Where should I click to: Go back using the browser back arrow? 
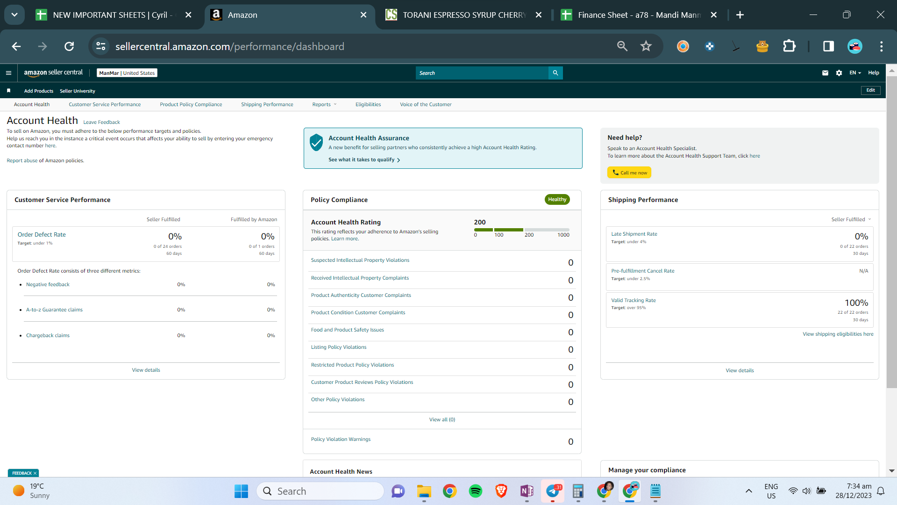[16, 46]
